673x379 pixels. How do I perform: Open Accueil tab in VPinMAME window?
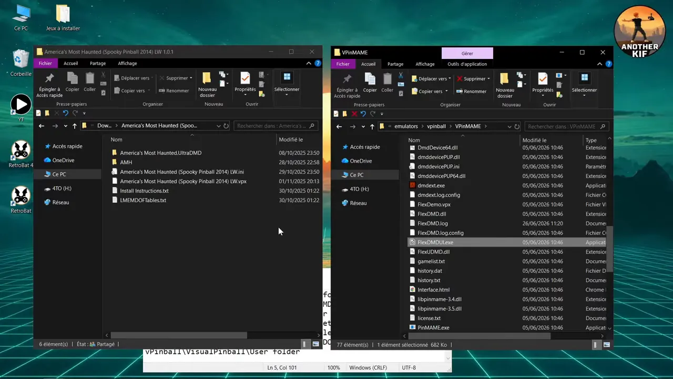click(368, 64)
